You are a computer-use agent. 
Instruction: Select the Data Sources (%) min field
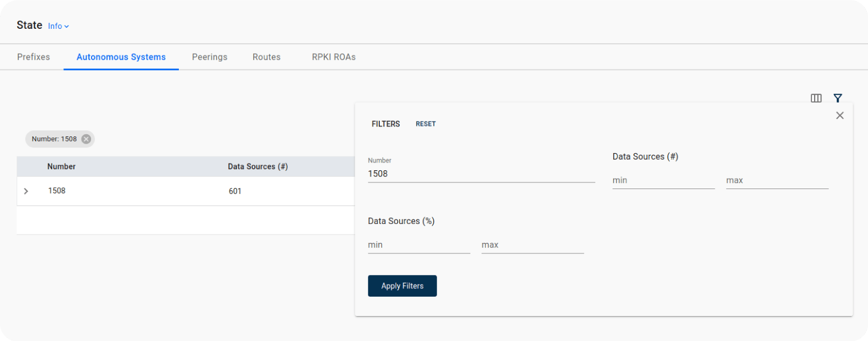(419, 245)
